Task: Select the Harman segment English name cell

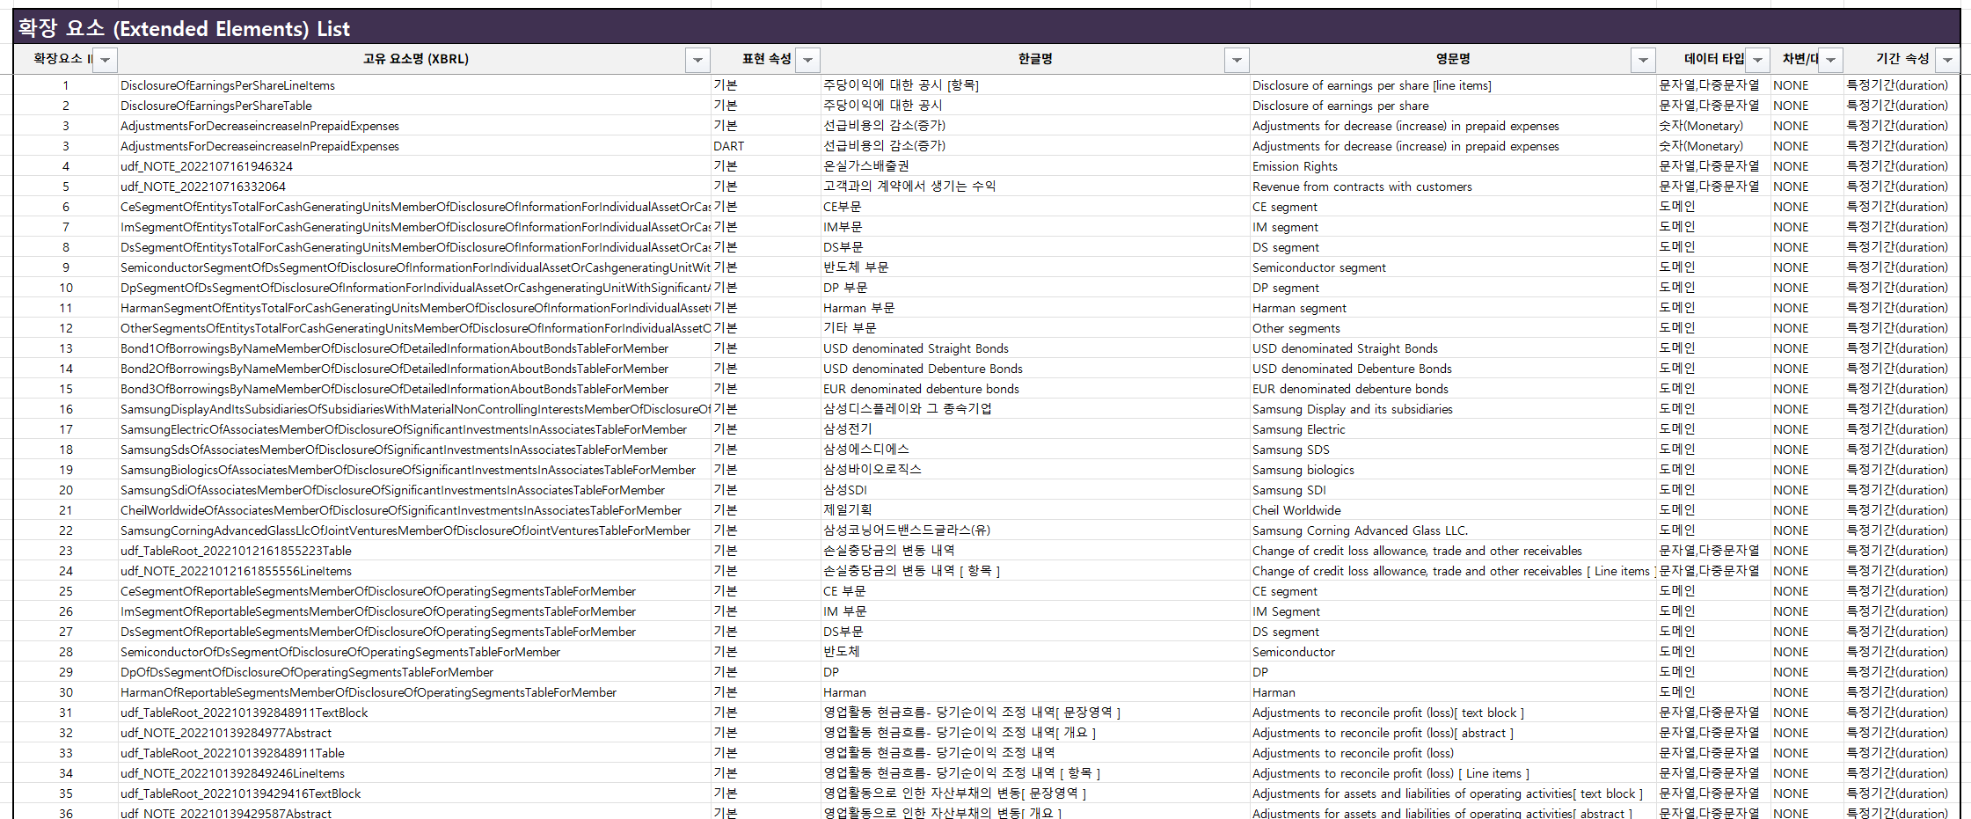Action: [x=1299, y=308]
